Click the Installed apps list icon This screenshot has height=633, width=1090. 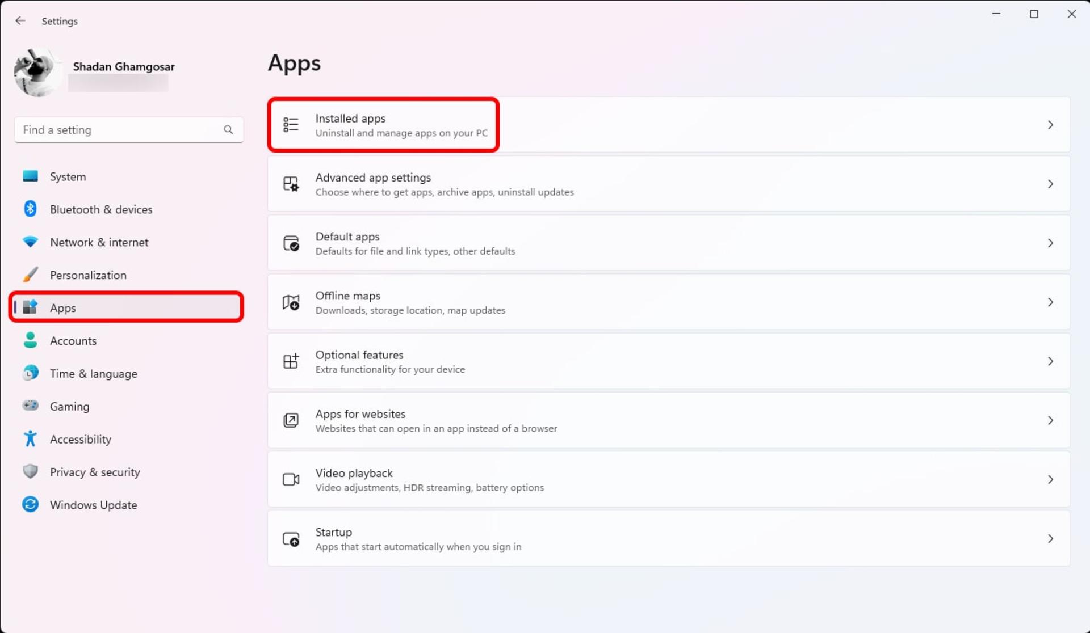click(291, 124)
